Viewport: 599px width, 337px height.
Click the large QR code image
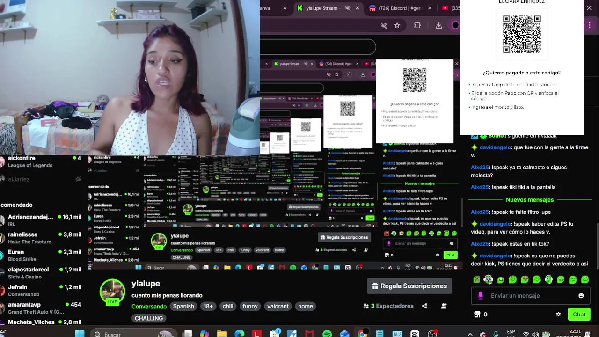click(x=521, y=35)
